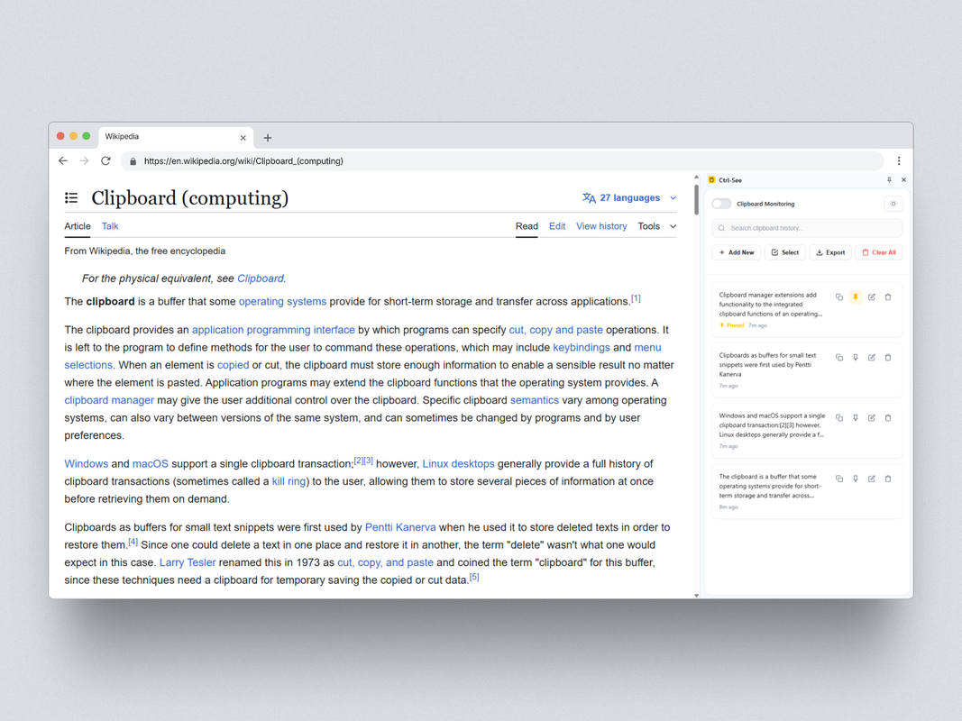Delete the 'Clipboards as buffers' clip
Screen dimensions: 962x721
point(888,358)
